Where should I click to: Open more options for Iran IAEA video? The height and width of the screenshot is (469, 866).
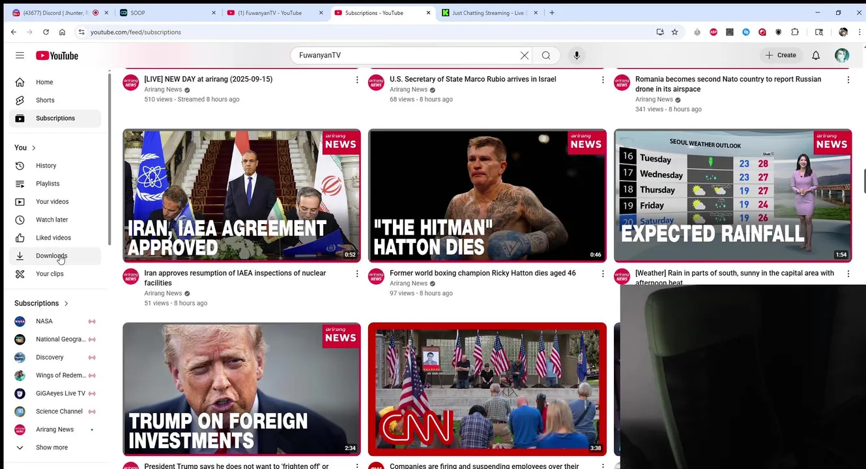click(x=357, y=274)
